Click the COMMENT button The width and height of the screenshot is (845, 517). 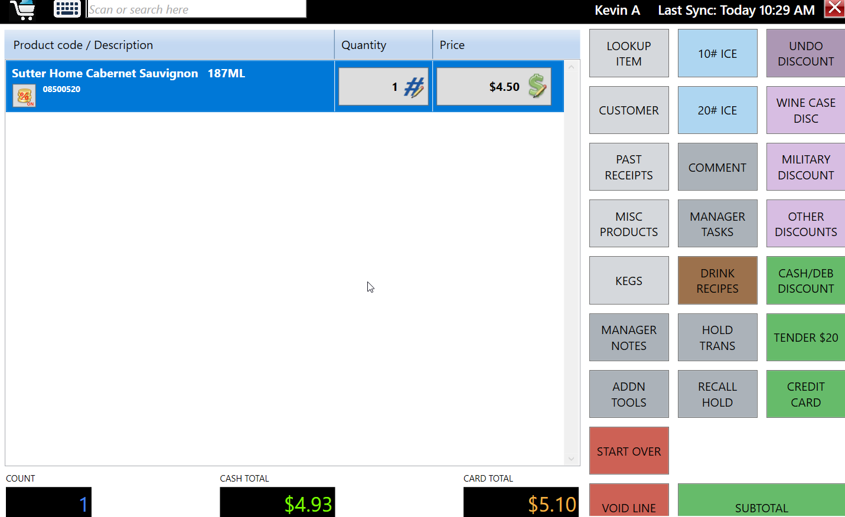(x=717, y=167)
